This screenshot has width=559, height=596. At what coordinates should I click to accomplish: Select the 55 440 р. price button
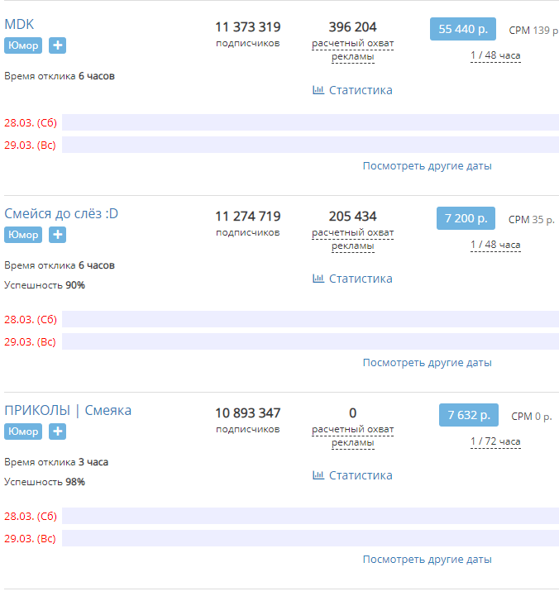463,29
